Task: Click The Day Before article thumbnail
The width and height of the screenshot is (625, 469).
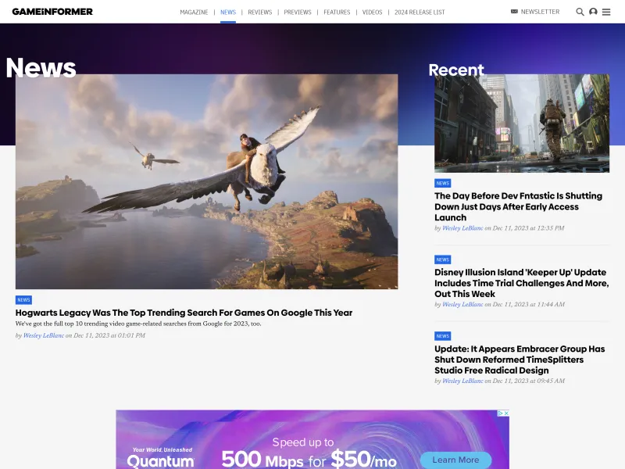Action: pos(520,123)
